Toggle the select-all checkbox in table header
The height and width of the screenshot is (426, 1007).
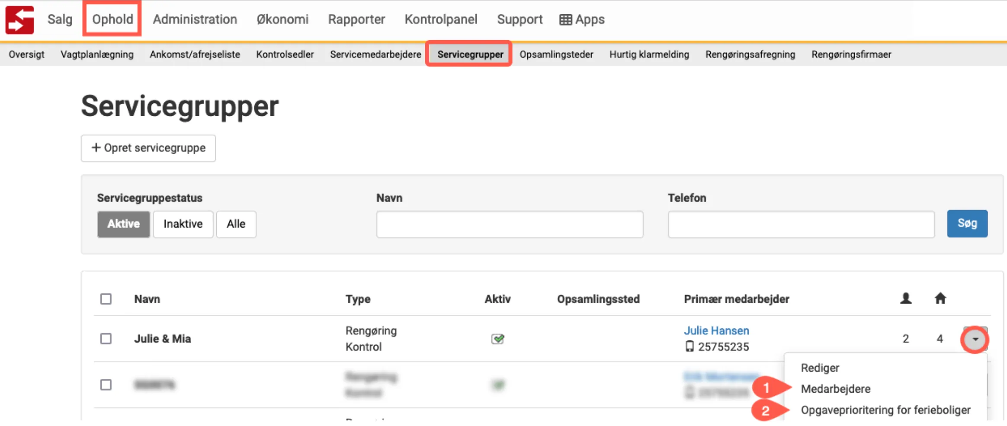(x=106, y=299)
